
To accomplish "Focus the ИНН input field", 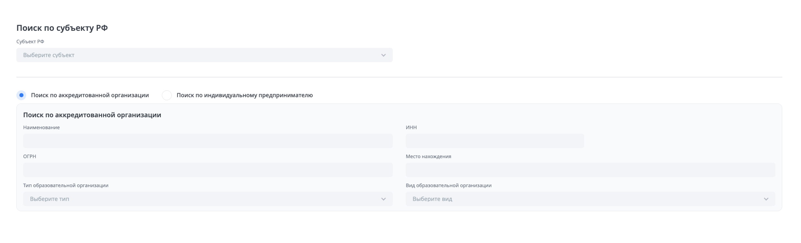I will (x=494, y=141).
